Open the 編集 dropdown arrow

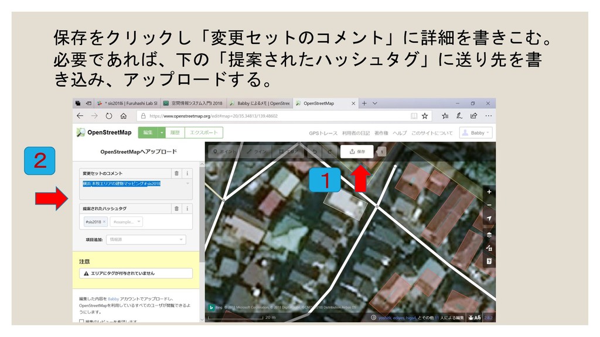point(162,133)
